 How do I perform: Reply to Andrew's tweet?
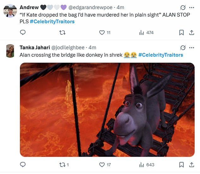(x=22, y=32)
